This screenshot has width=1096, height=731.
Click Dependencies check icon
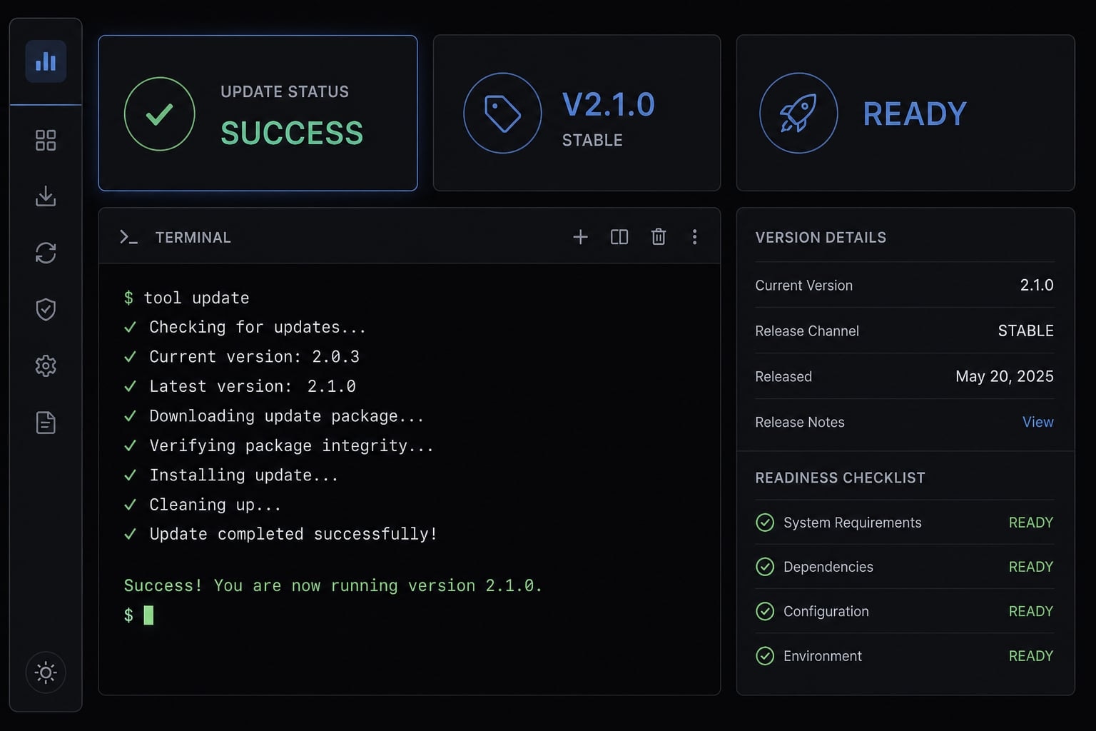pos(765,567)
